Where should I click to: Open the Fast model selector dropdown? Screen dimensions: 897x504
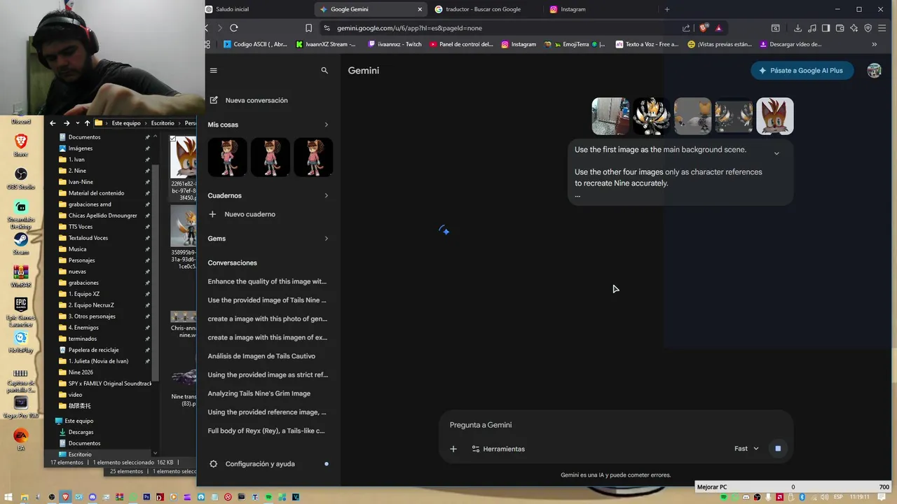tap(746, 449)
